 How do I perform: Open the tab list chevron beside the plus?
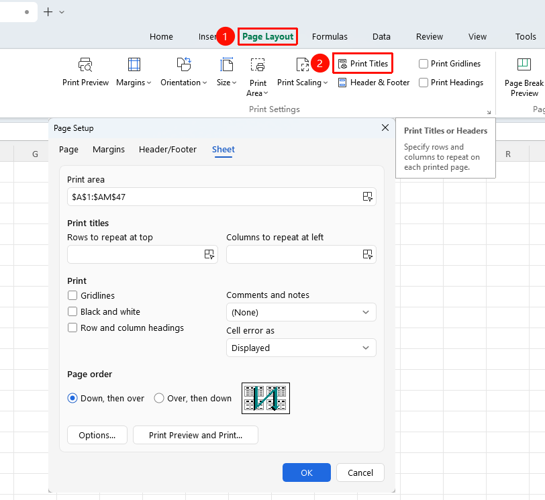click(x=62, y=12)
